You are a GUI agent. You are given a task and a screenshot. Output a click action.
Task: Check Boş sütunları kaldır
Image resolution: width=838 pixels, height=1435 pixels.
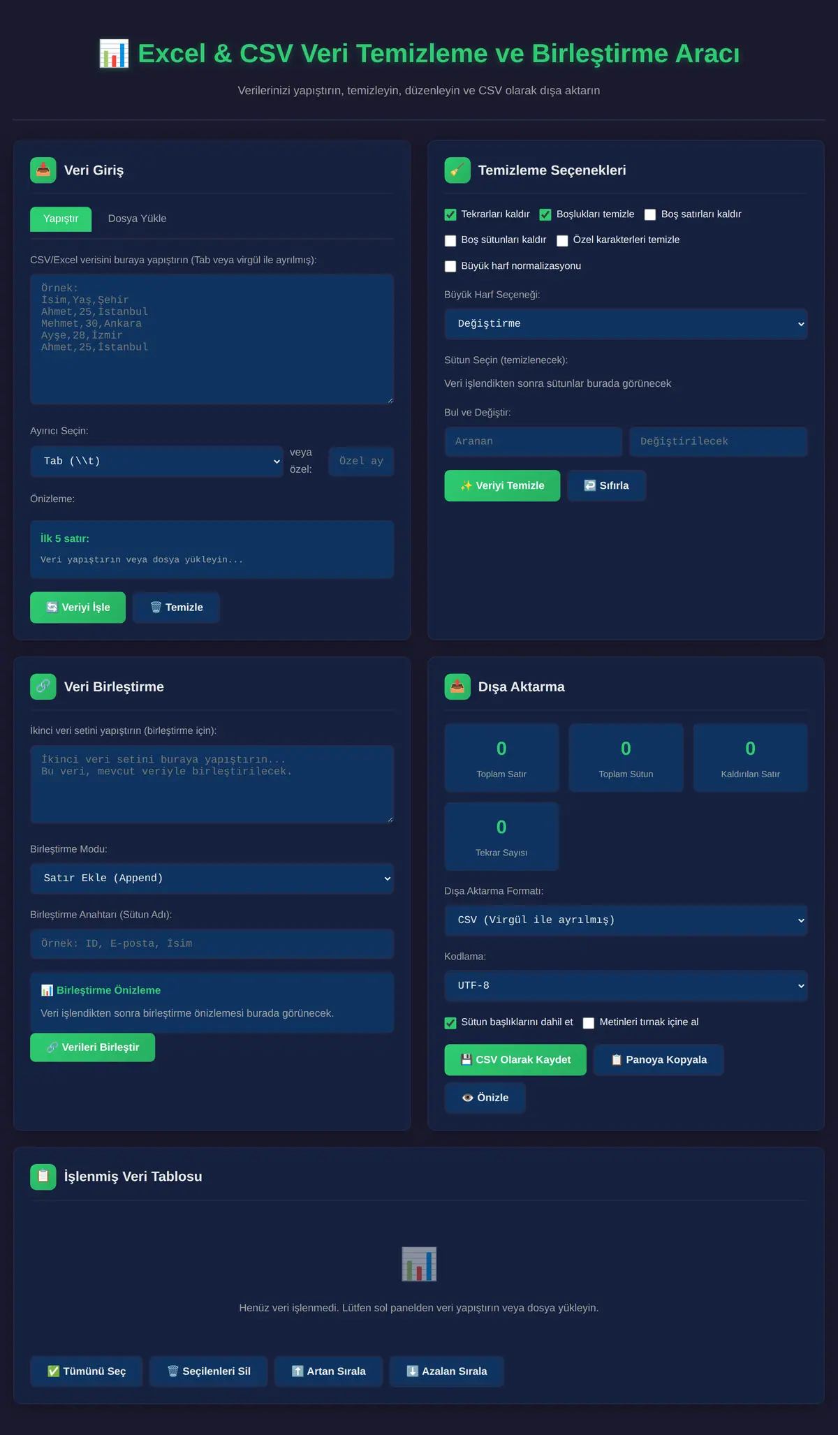(x=450, y=240)
